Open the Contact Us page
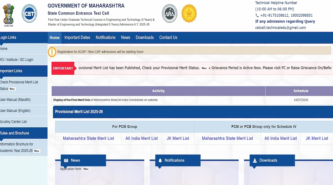Image resolution: width=333 pixels, height=185 pixels. coord(168,37)
